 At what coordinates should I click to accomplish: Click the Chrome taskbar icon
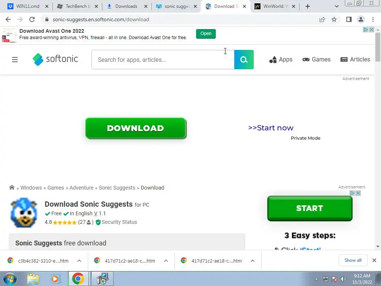coord(78,279)
